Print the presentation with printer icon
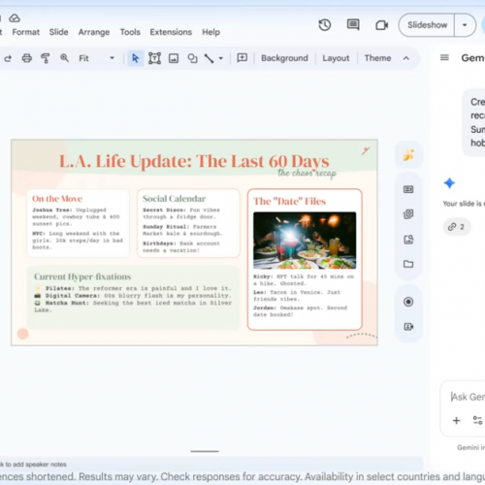This screenshot has width=485, height=485. pos(26,58)
